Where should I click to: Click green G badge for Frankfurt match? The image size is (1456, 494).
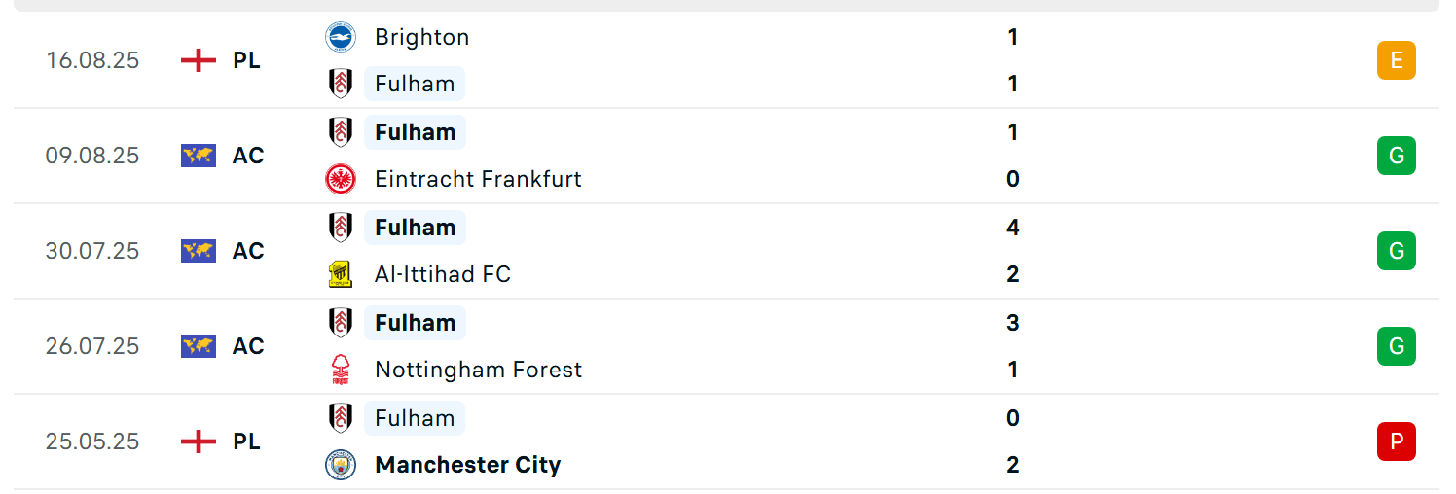1397,156
